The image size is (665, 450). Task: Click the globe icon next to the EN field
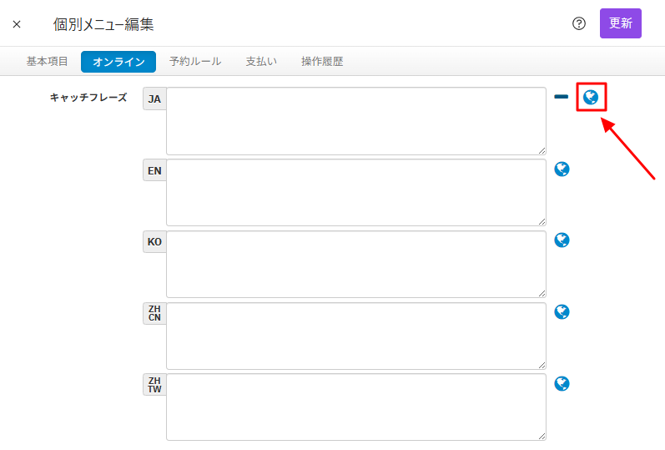(562, 169)
